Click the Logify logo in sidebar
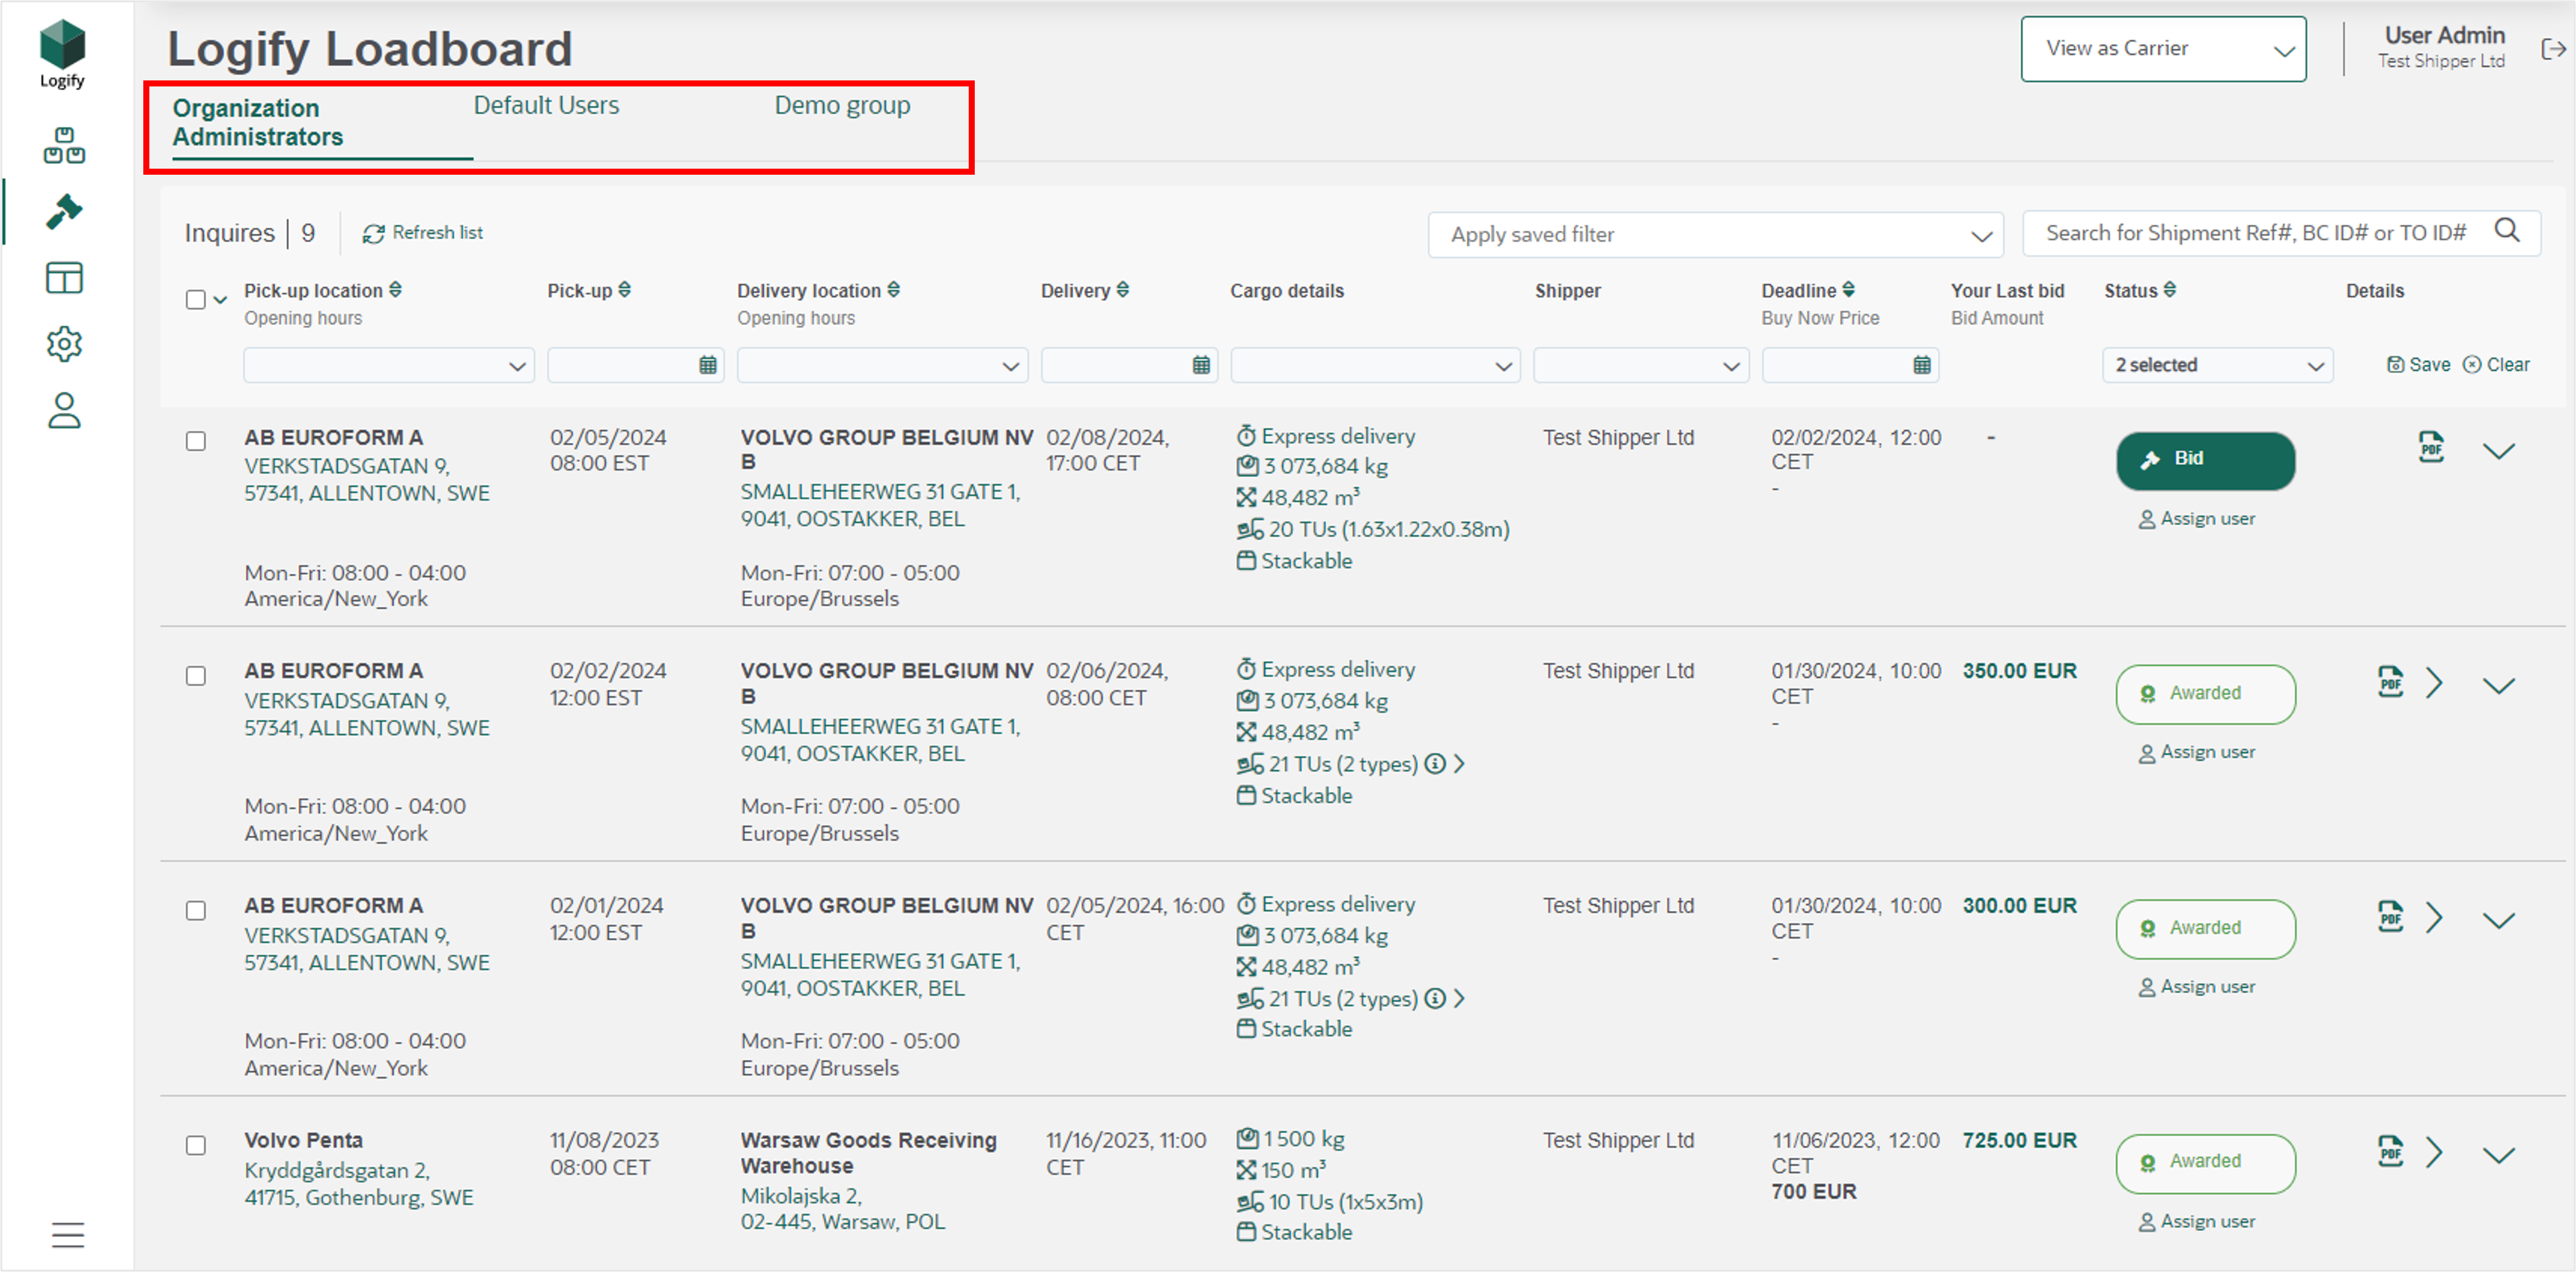 click(62, 54)
